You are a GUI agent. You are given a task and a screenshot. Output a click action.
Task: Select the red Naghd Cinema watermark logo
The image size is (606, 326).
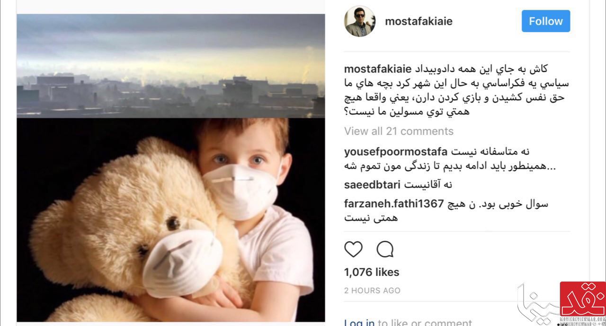click(x=583, y=299)
